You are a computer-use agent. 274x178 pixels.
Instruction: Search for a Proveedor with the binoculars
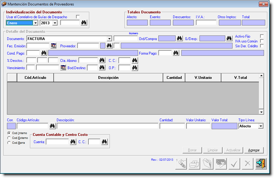(x=109, y=46)
